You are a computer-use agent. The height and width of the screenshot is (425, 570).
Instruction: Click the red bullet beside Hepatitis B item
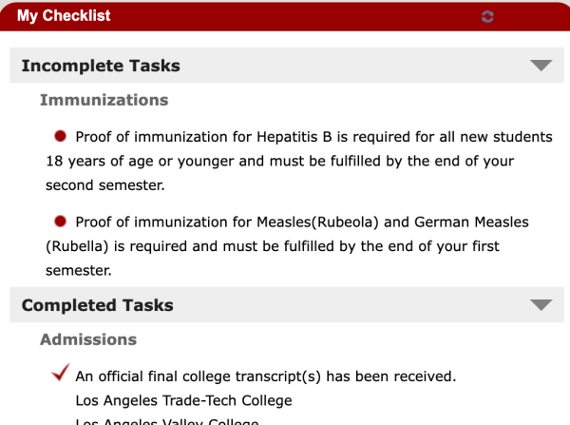click(x=60, y=136)
